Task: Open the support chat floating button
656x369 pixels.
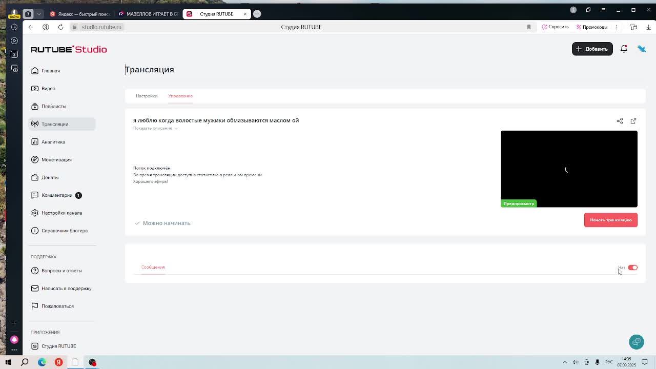Action: [x=637, y=342]
